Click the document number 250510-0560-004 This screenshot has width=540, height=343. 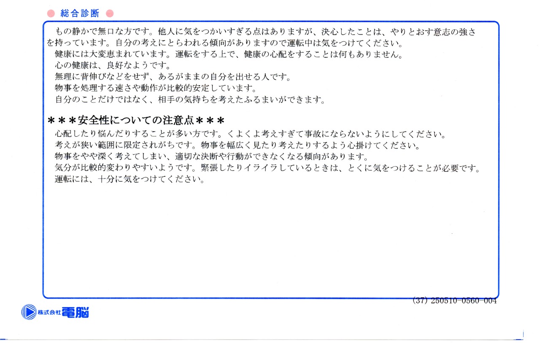tap(464, 301)
